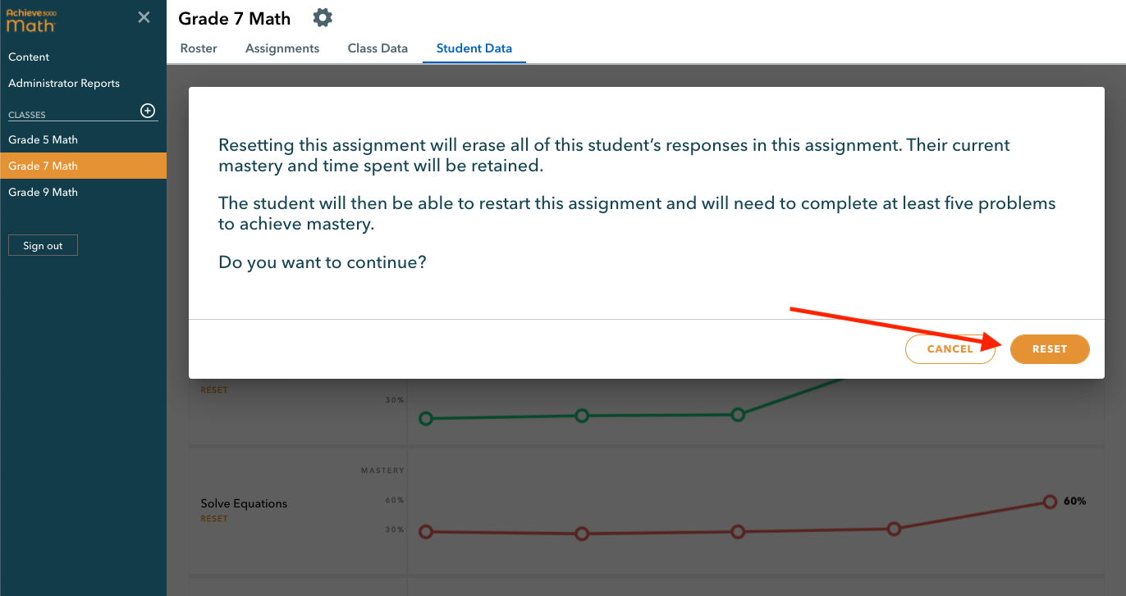The image size is (1126, 596).
Task: Click first data point on red mastery line
Action: pyautogui.click(x=425, y=531)
